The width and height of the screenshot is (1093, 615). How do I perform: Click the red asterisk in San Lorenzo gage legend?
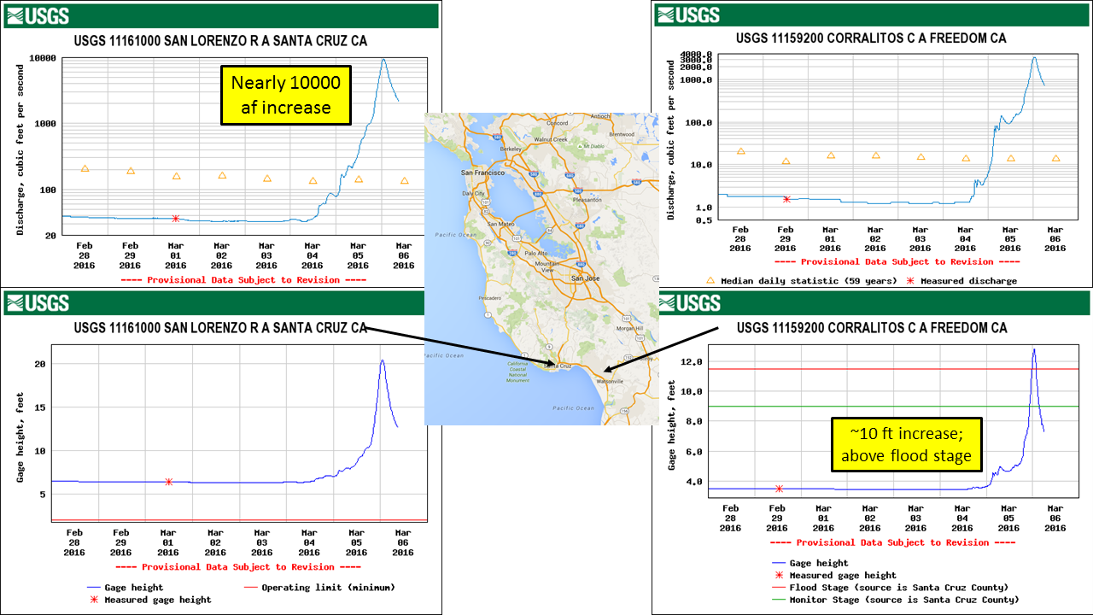(x=94, y=600)
